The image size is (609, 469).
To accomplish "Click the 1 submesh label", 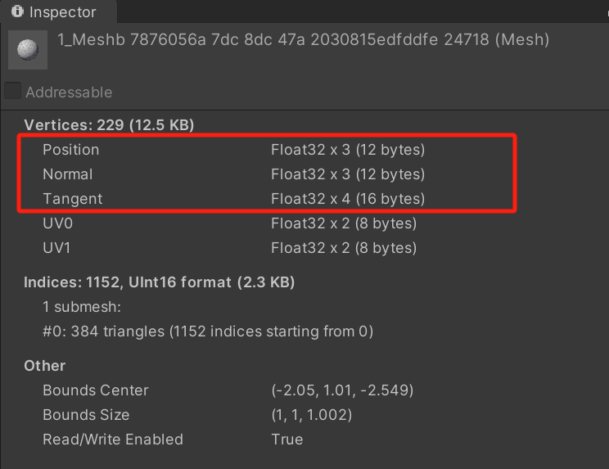I will (x=82, y=307).
